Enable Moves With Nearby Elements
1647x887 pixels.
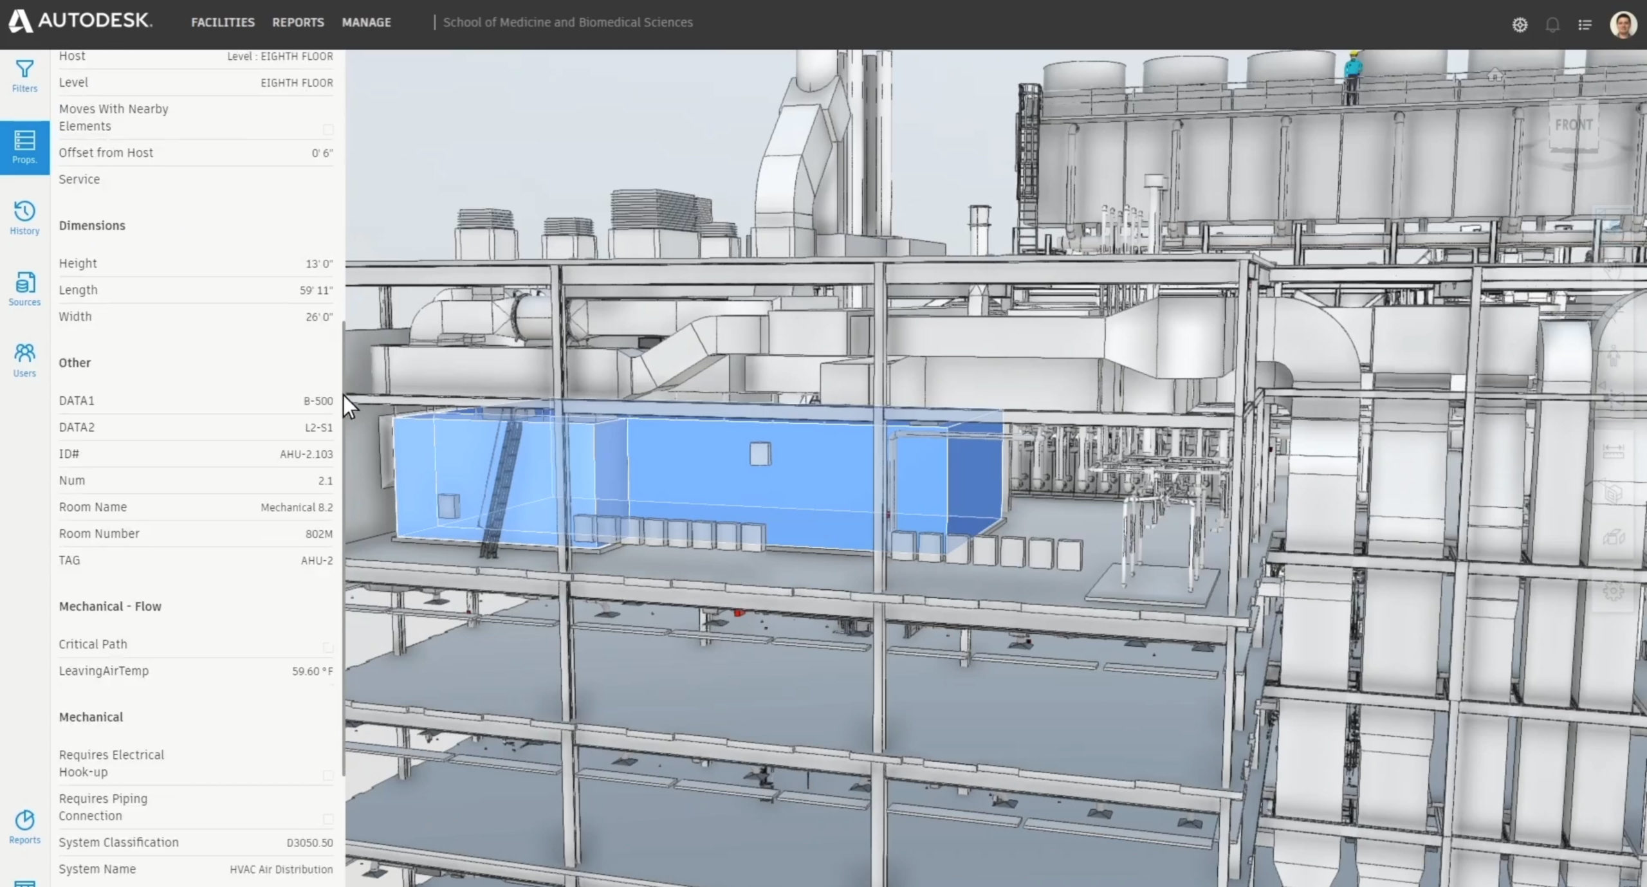pos(329,129)
